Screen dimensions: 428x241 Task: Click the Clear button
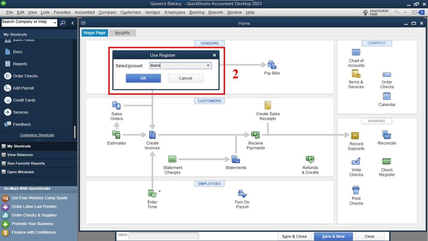(x=370, y=236)
